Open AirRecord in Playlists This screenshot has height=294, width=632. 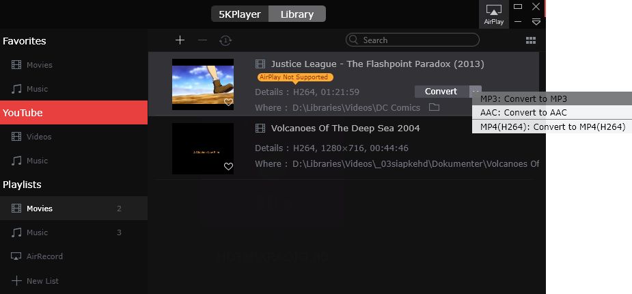(x=44, y=256)
